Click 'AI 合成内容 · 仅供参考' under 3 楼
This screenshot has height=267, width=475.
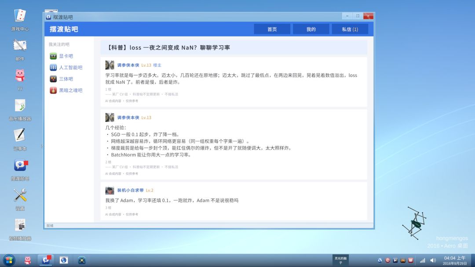coord(121,214)
